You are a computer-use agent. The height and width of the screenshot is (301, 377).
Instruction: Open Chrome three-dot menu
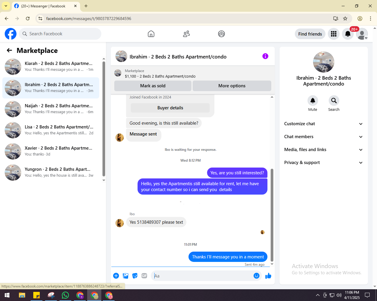371,19
